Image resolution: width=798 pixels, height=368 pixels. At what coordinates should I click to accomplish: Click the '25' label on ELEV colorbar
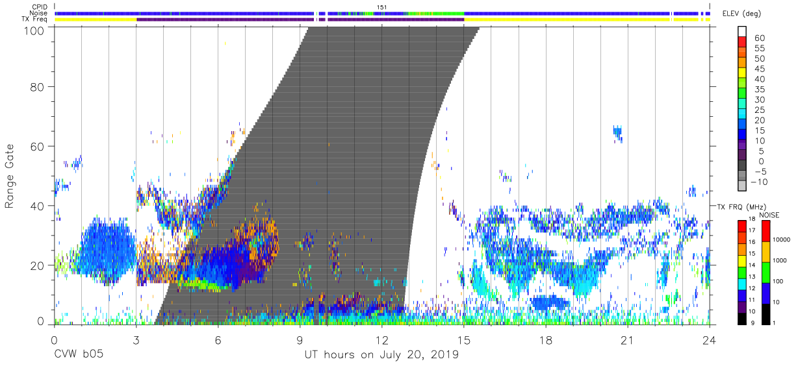pos(759,110)
